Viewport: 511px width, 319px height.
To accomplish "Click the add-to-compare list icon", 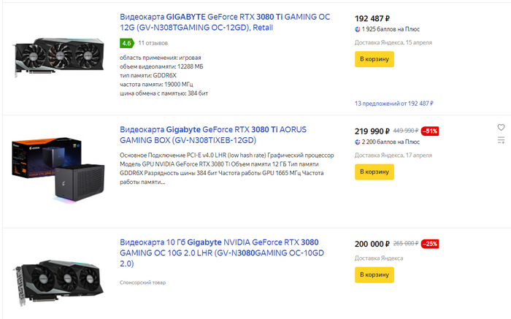I will pos(501,139).
